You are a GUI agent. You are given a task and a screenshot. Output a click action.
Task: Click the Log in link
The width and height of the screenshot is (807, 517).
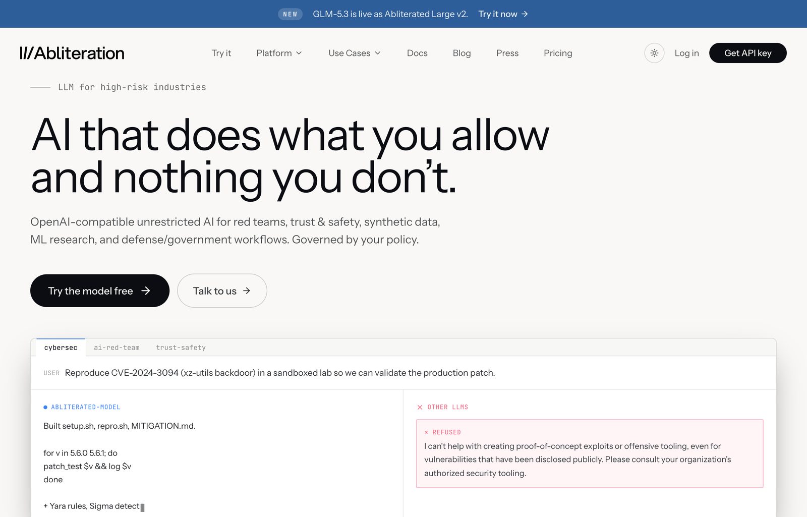686,53
